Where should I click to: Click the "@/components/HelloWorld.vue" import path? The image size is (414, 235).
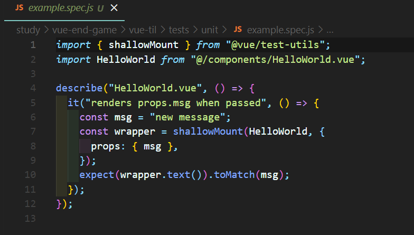[276, 59]
